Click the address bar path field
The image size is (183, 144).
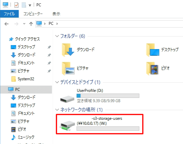tap(109, 24)
